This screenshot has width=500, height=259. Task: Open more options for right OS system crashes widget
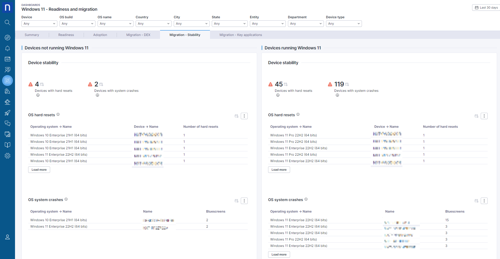[484, 201]
